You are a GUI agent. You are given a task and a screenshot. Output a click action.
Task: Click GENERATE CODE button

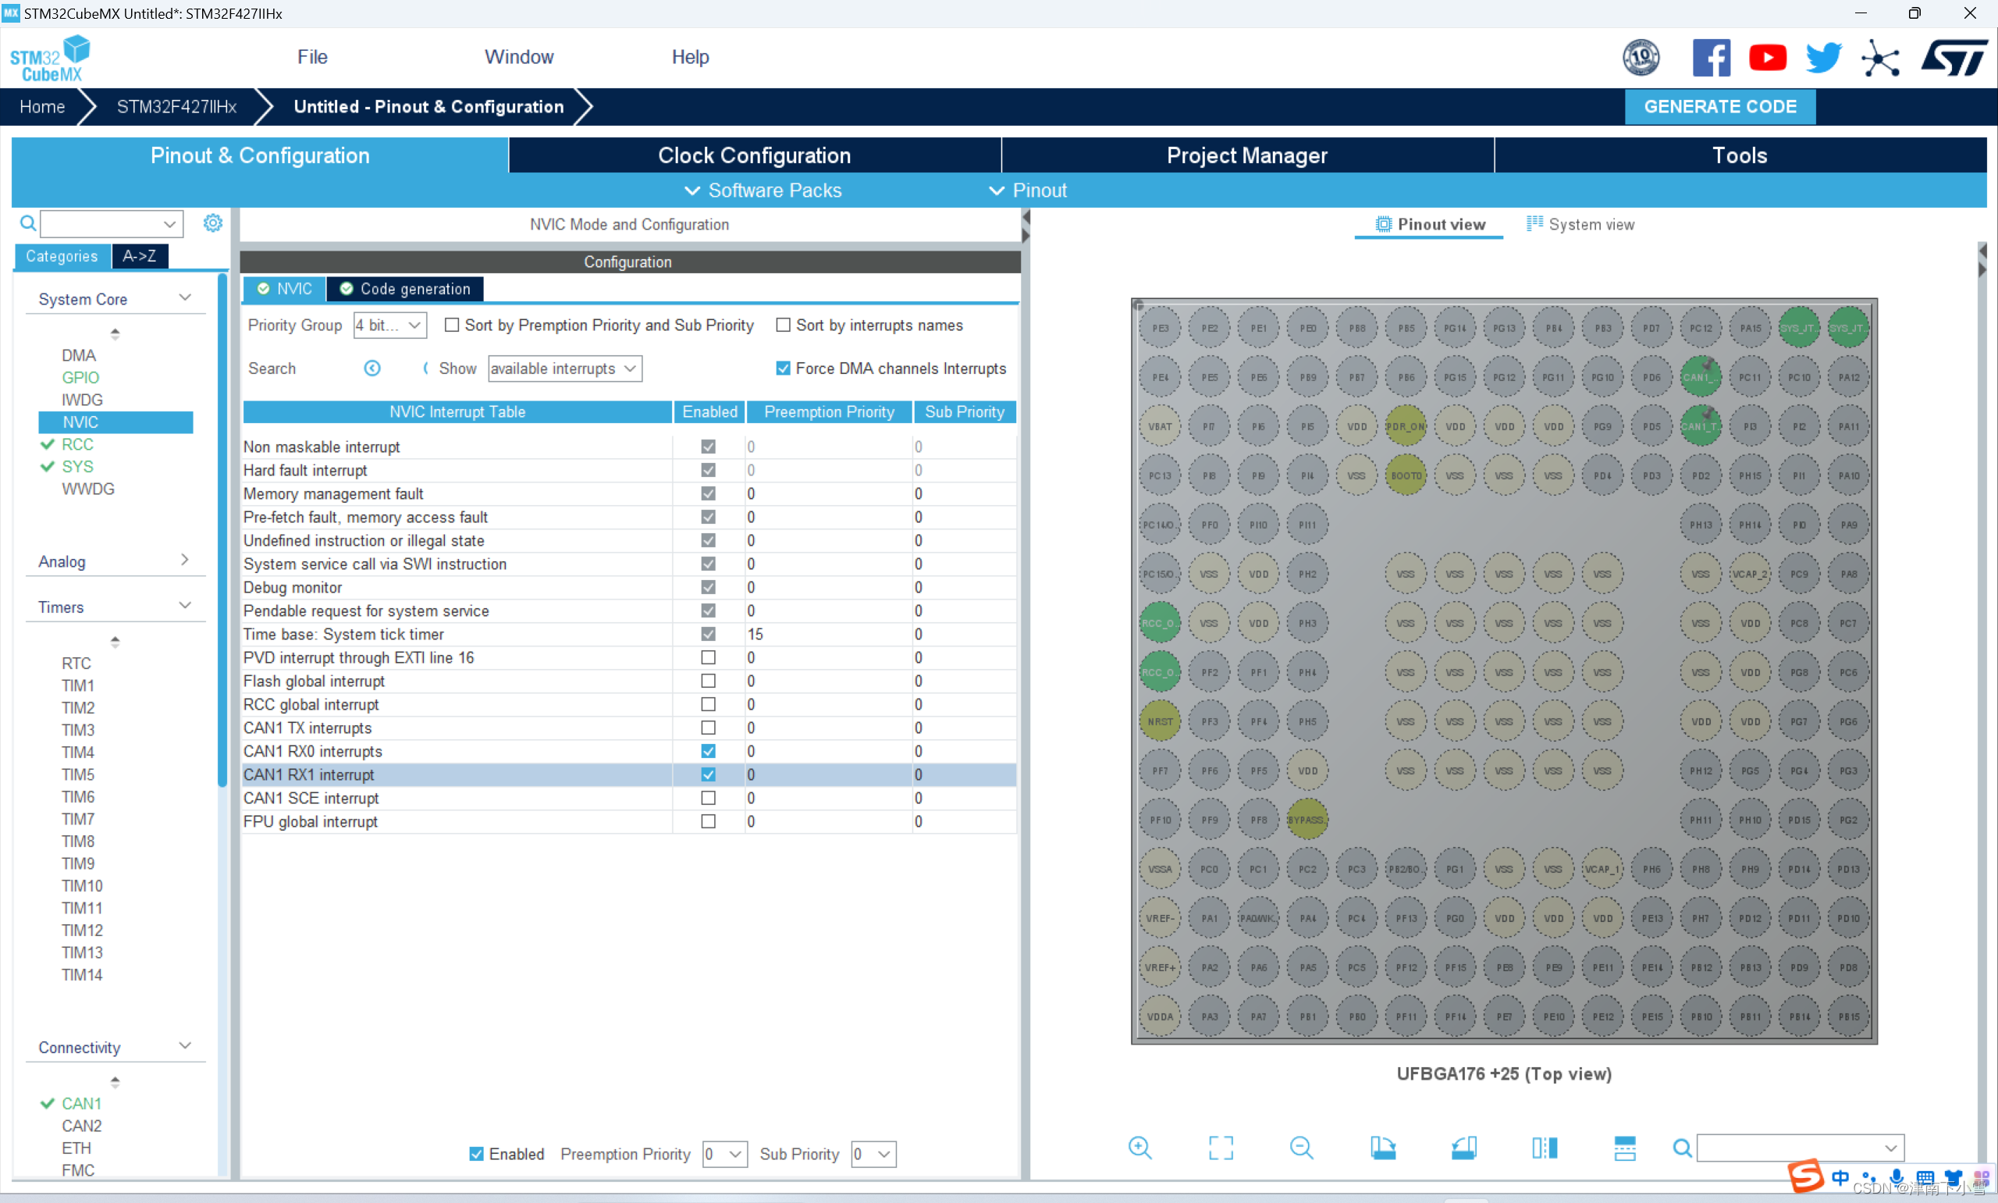coord(1719,107)
